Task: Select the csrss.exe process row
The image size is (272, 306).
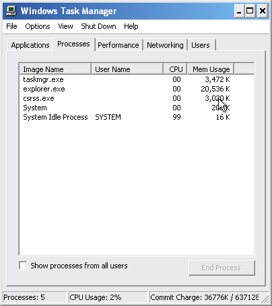Action: pyautogui.click(x=137, y=98)
